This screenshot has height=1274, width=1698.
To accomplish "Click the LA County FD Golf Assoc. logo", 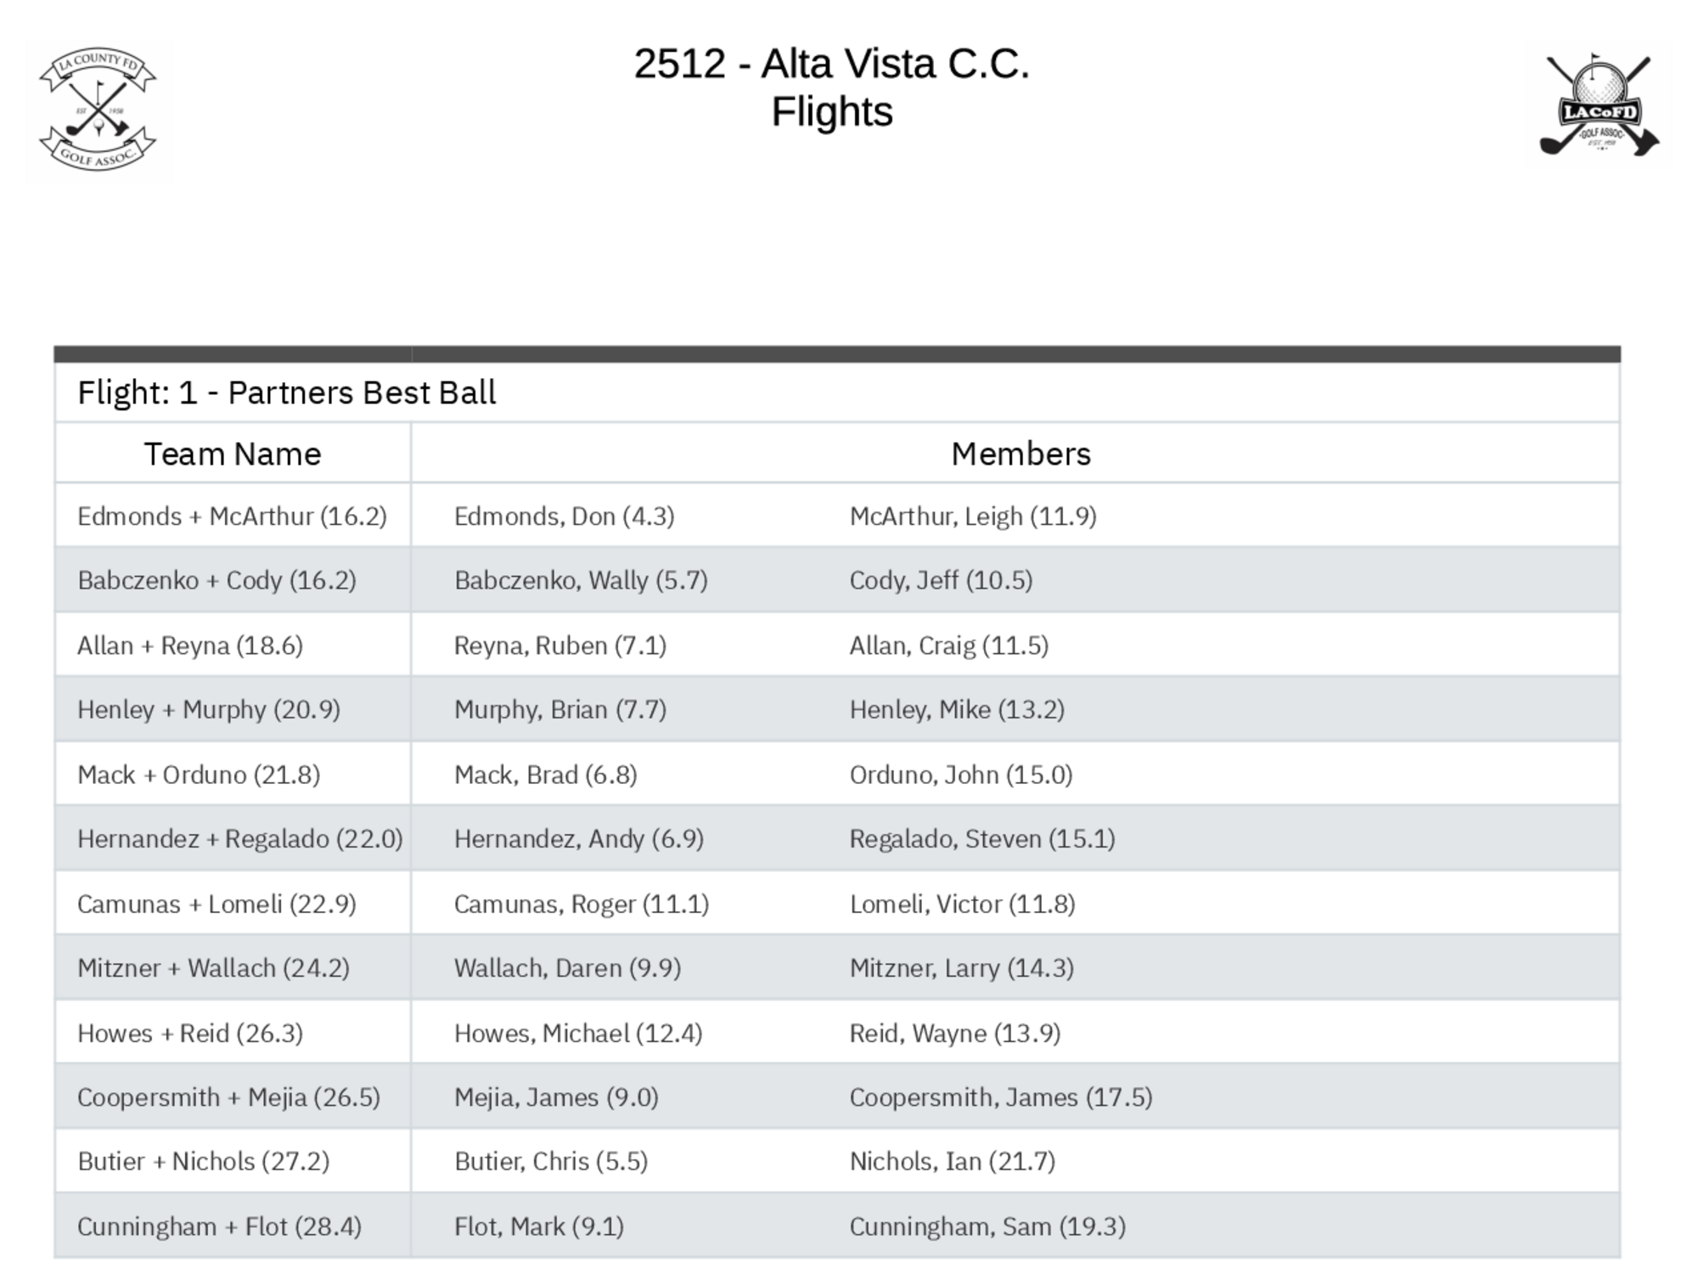I will (98, 110).
